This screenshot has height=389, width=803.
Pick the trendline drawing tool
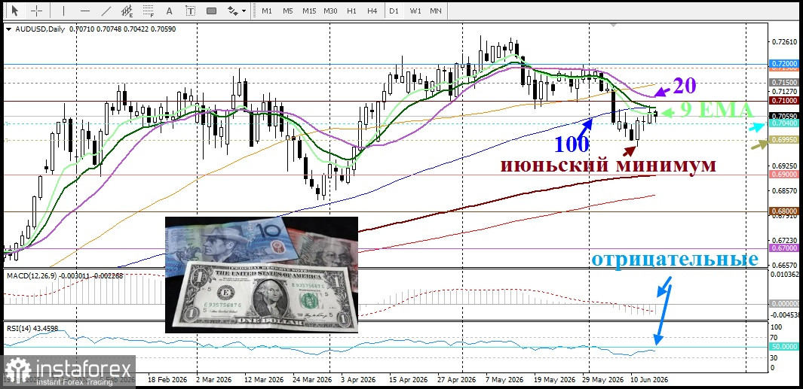coord(106,11)
